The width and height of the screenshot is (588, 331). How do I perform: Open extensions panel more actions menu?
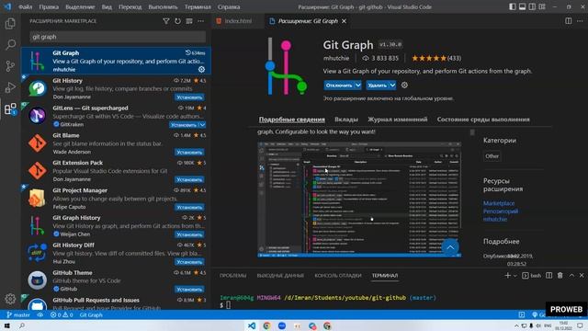[200, 21]
